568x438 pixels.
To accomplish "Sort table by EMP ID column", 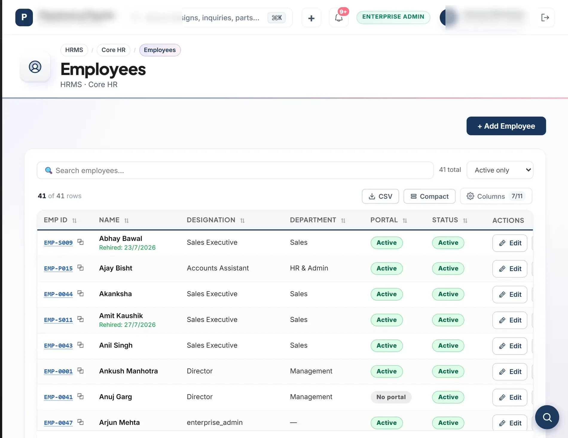I will click(x=74, y=220).
